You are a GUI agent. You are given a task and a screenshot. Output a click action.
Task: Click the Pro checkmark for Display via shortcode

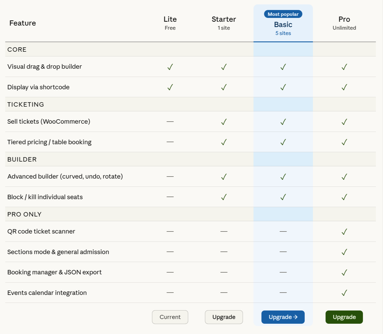pos(344,87)
